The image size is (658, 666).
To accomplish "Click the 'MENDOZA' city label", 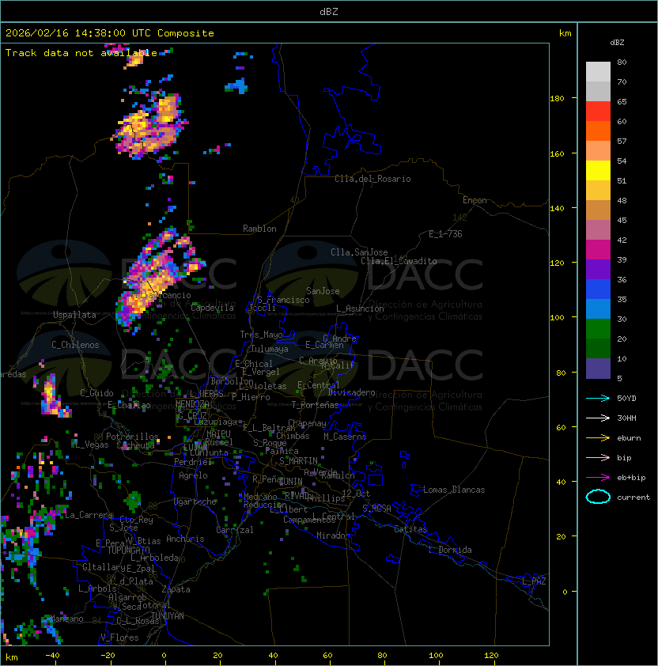I will [192, 403].
